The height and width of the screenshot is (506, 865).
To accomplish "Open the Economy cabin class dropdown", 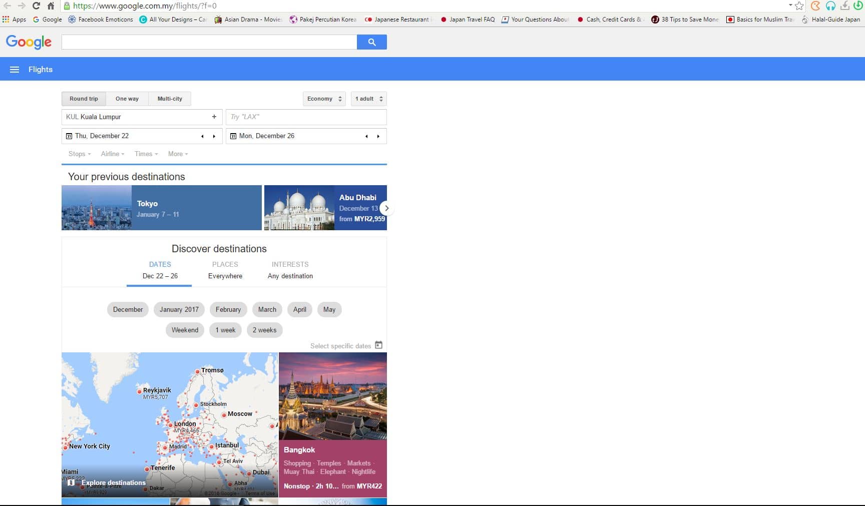I will click(324, 99).
